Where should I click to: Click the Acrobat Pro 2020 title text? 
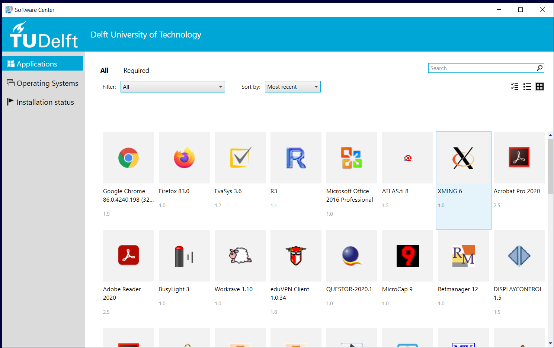point(517,191)
